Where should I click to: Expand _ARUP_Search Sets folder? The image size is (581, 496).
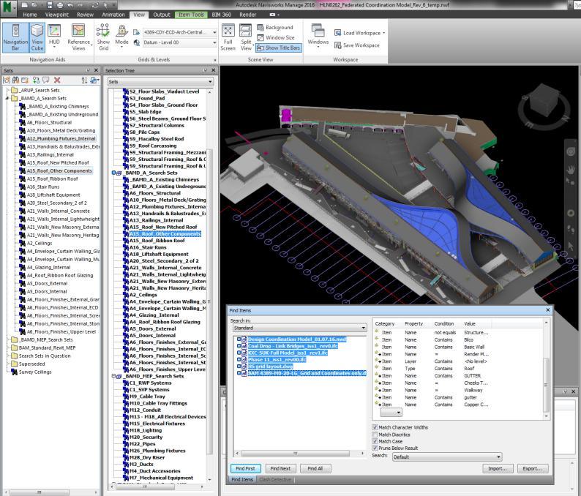point(7,90)
